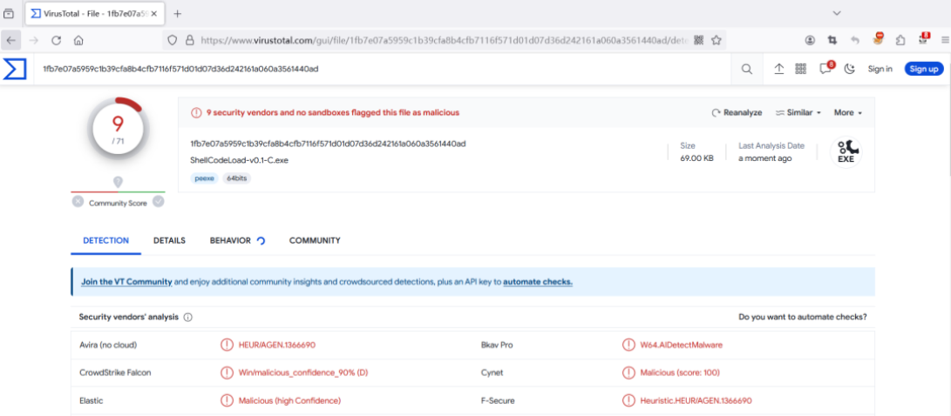Expand the list all tabs chevron
This screenshot has height=416, width=951.
(x=837, y=13)
